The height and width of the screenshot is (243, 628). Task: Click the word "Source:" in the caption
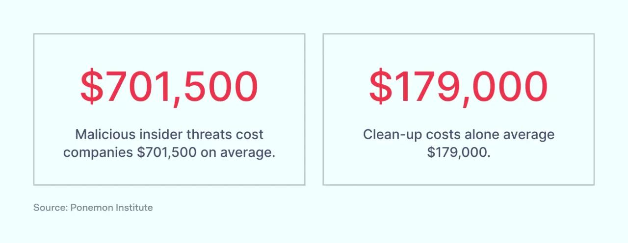50,208
